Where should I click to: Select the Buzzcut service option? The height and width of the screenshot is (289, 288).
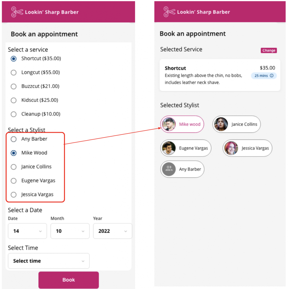point(14,86)
